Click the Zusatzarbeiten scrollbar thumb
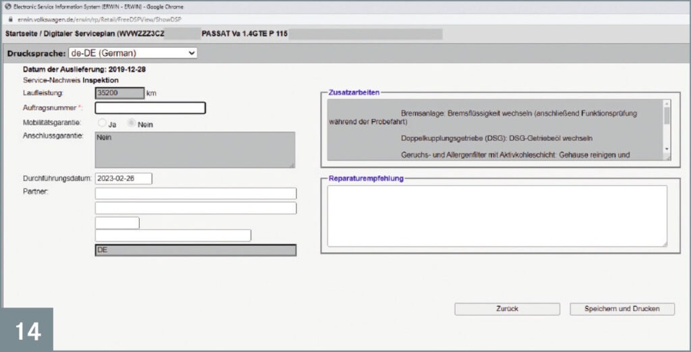This screenshot has height=352, width=691. pyautogui.click(x=667, y=117)
